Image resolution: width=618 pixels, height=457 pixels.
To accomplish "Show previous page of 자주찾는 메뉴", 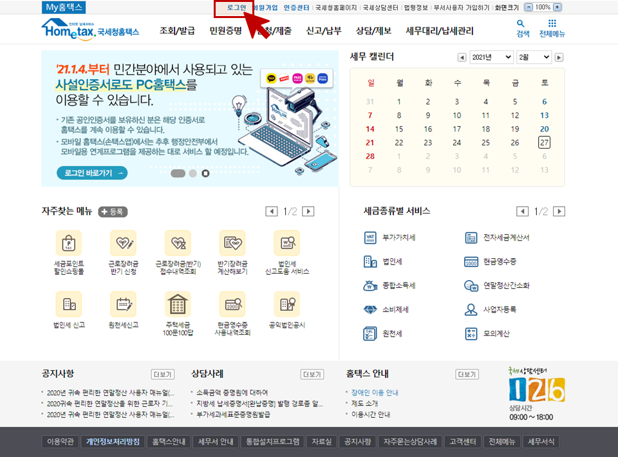I will (x=271, y=212).
